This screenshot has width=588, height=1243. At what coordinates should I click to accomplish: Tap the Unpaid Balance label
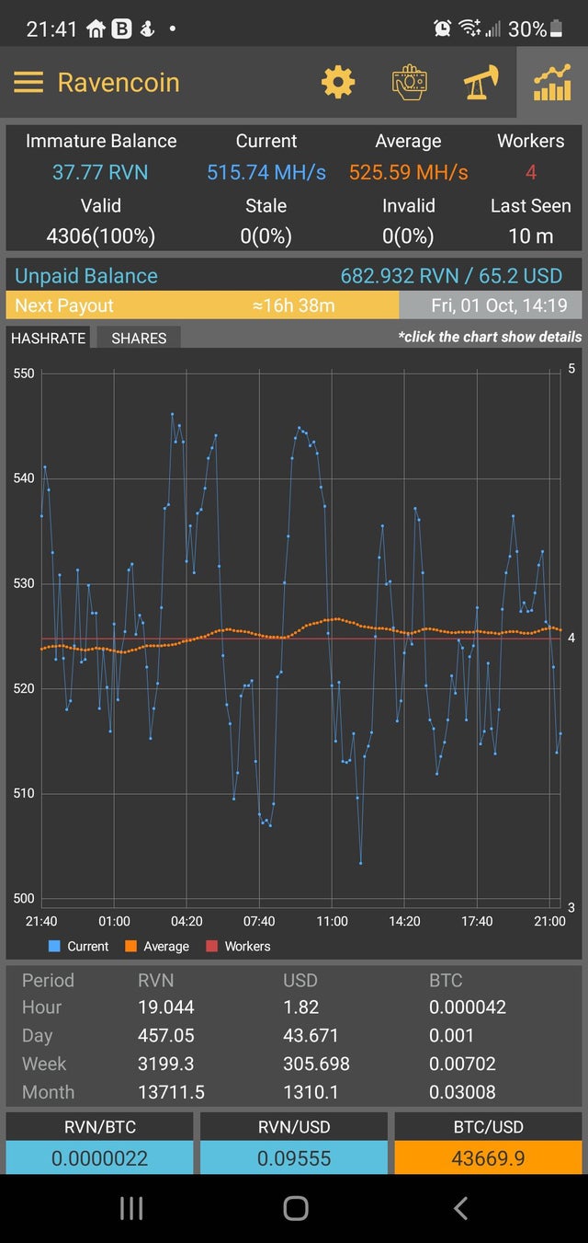click(x=86, y=276)
